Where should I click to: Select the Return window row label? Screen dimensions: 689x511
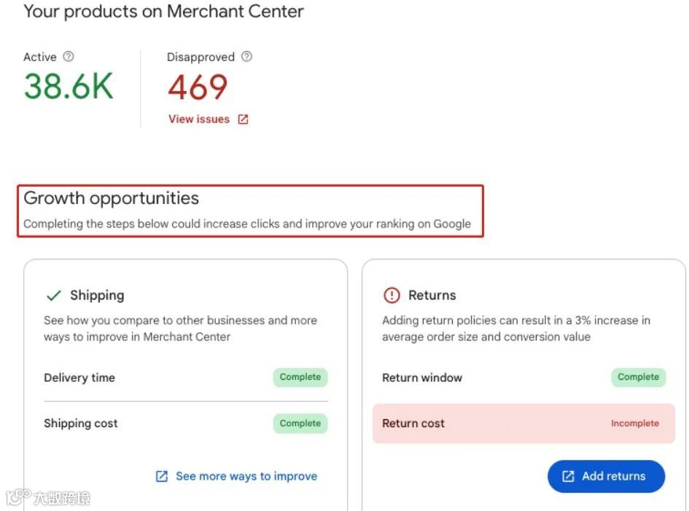422,378
